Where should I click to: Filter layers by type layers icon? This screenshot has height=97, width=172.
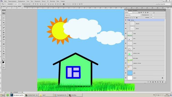[x=143, y=13]
